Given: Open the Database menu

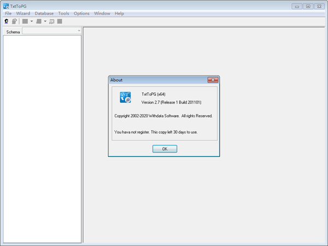Looking at the screenshot, I should [44, 13].
